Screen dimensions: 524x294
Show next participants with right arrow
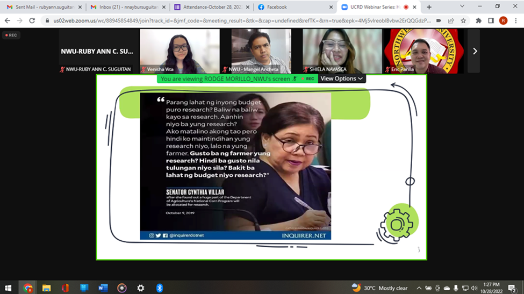click(475, 51)
